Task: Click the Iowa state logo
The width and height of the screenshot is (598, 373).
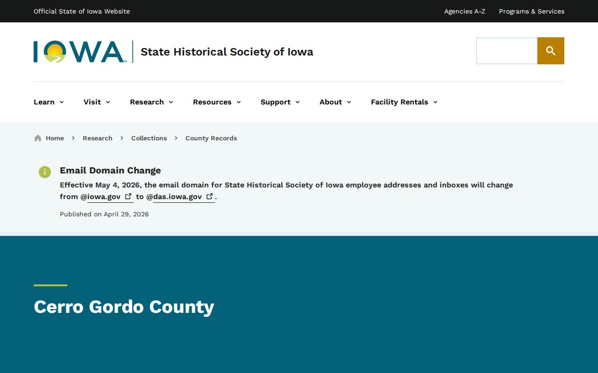Action: [x=79, y=52]
